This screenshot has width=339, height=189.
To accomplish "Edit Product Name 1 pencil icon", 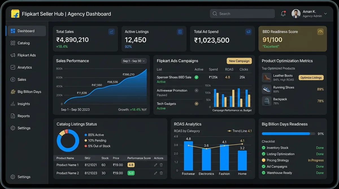I will 156,165.
